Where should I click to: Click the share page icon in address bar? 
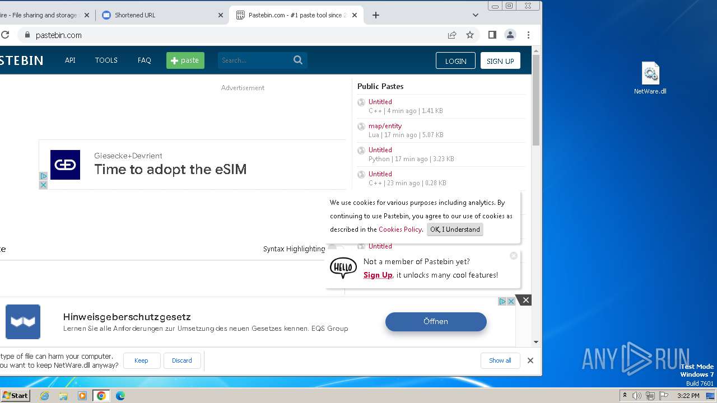[452, 35]
